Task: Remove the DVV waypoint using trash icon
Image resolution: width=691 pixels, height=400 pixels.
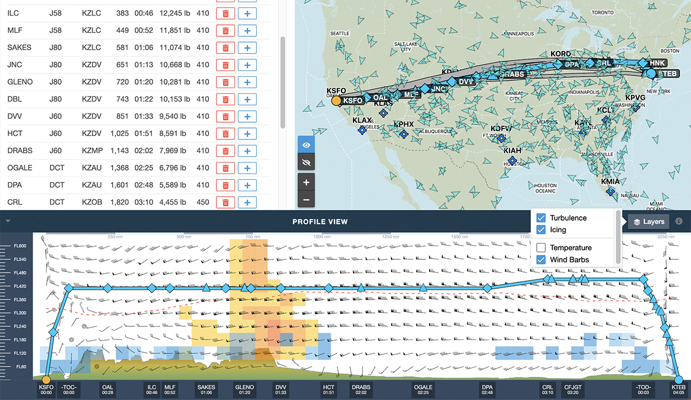Action: coord(225,116)
